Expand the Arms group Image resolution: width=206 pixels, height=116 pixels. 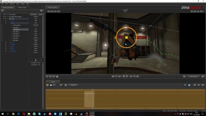[6, 42]
